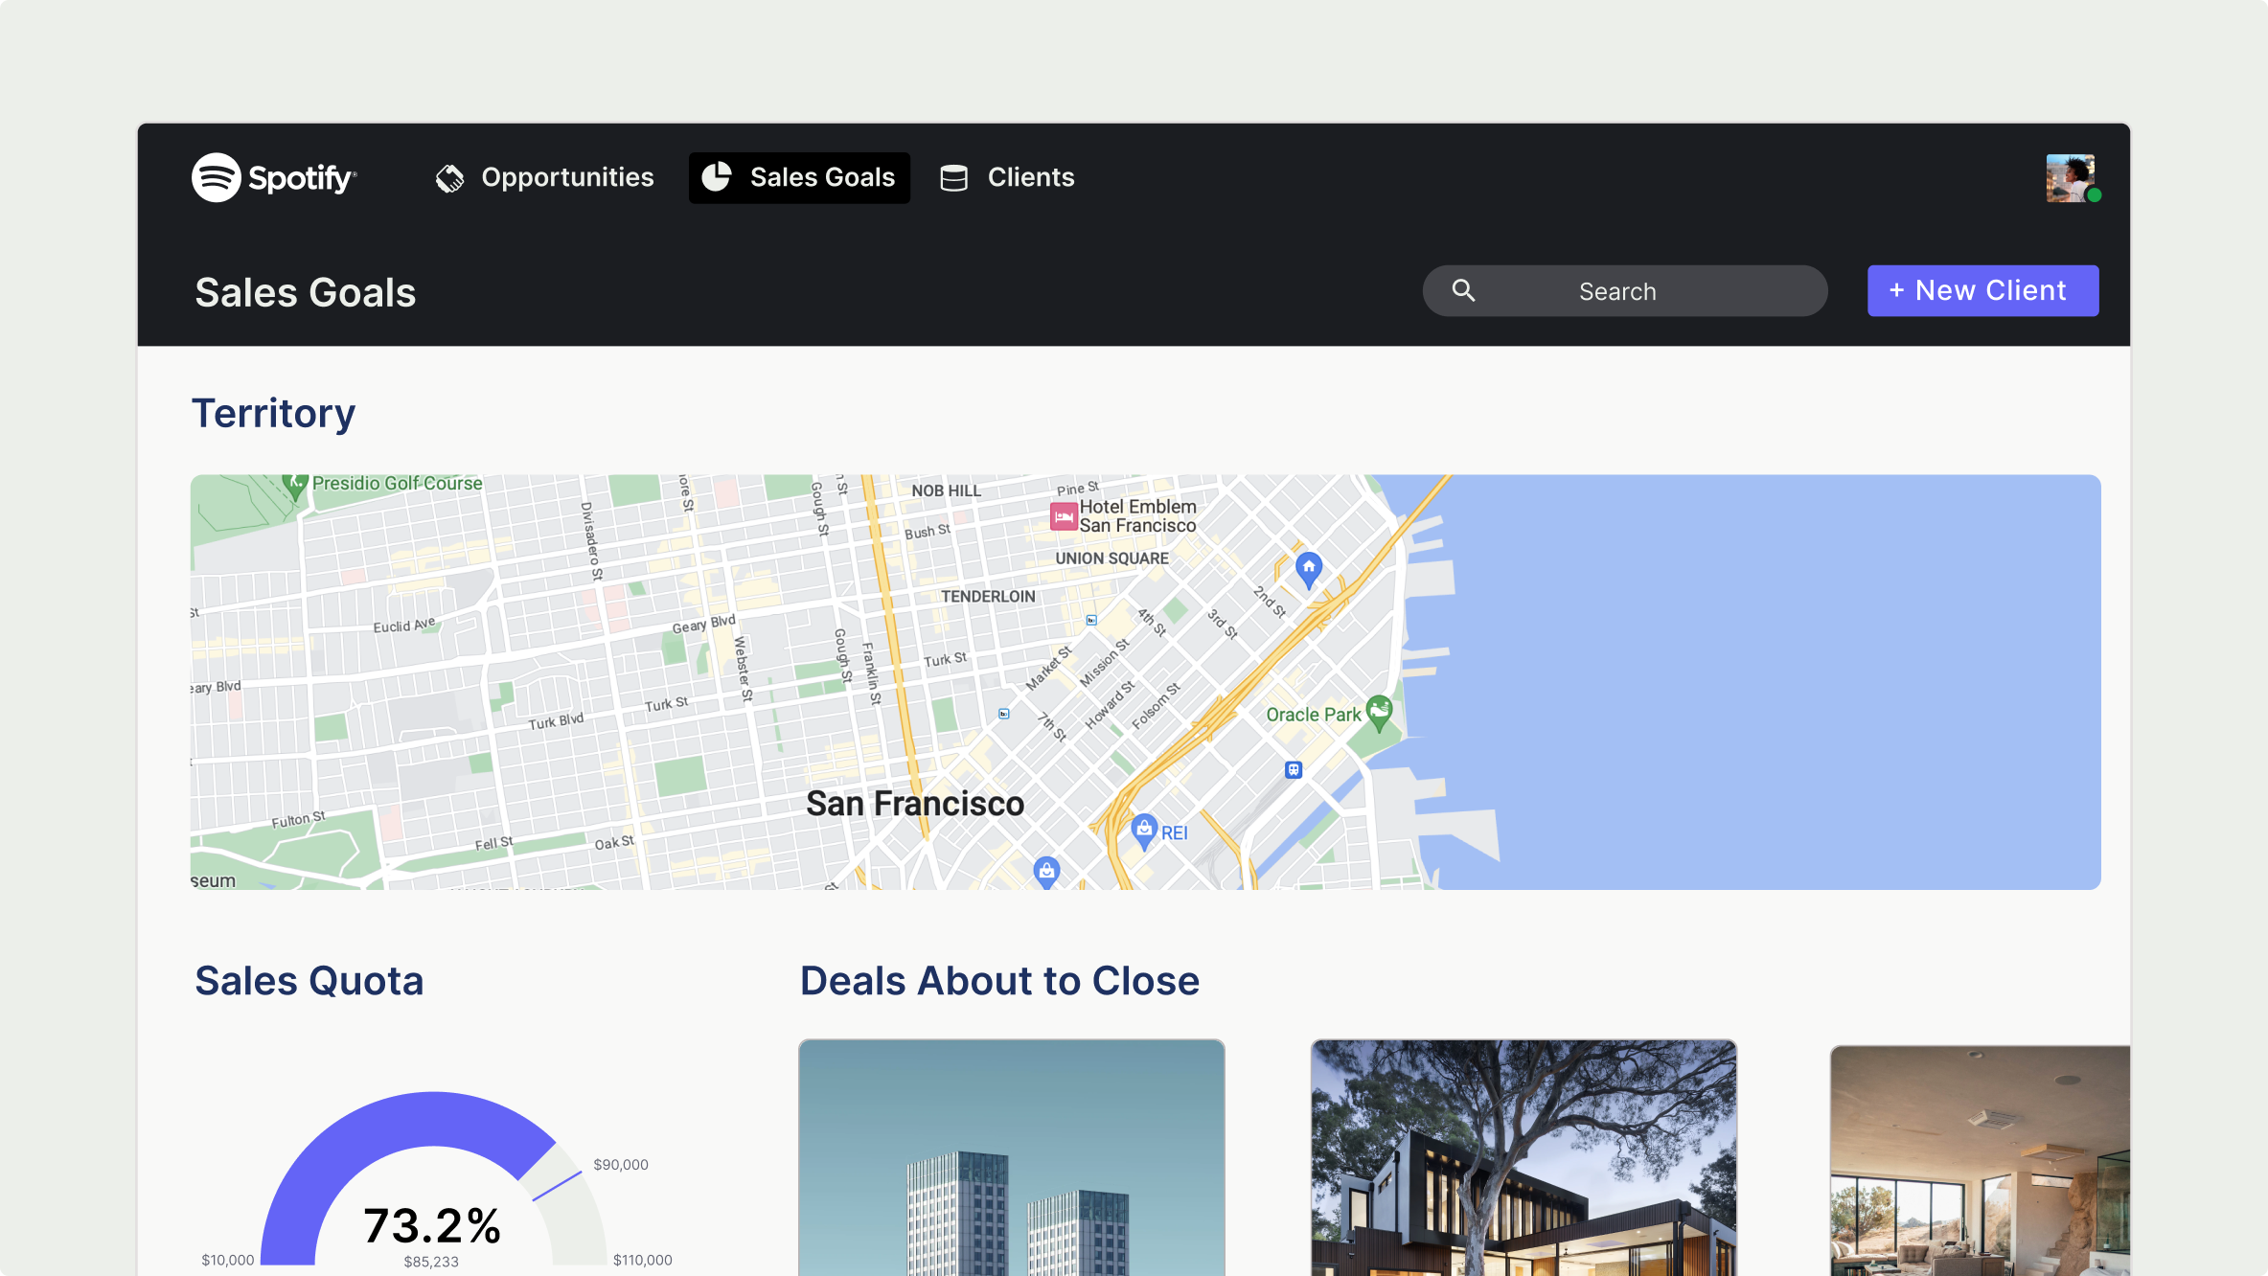Click the transit station icon on the map
The width and height of the screenshot is (2268, 1276).
click(x=1294, y=768)
